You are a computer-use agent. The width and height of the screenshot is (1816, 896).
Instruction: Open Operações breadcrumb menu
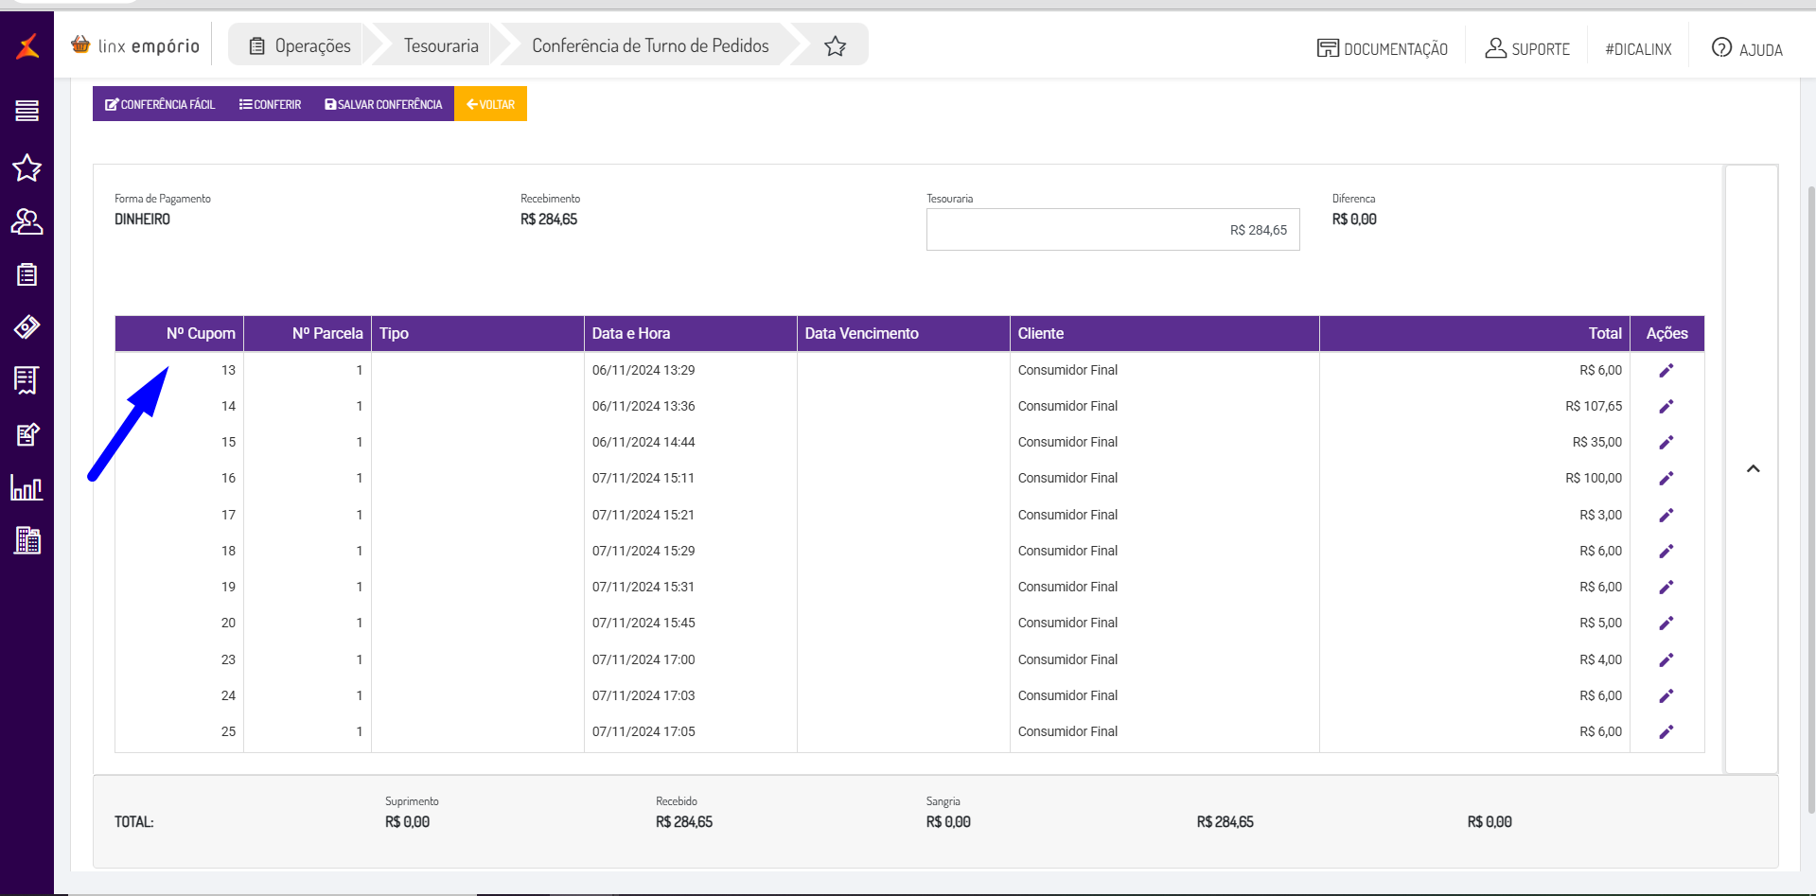[300, 46]
